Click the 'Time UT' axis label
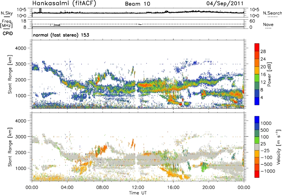The image size is (282, 195). point(138,193)
